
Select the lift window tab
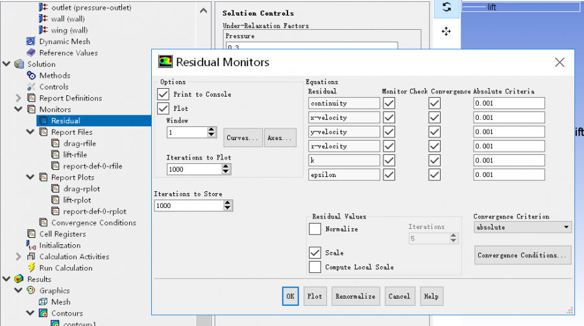tap(520, 7)
